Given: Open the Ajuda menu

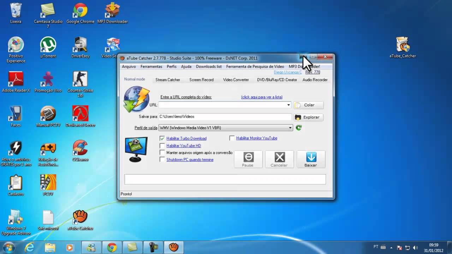Looking at the screenshot, I should (186, 66).
